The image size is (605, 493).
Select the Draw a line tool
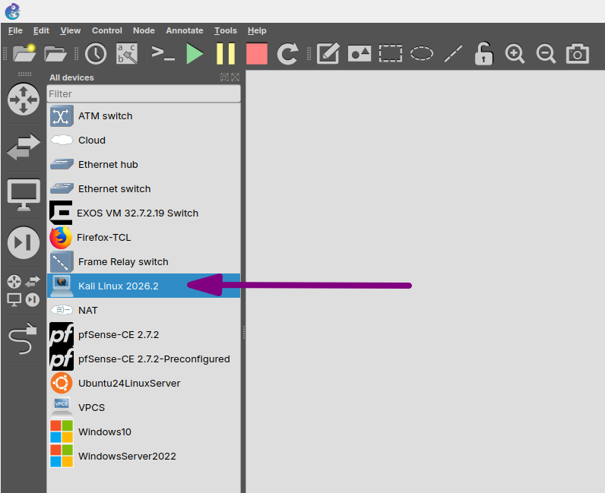point(453,54)
